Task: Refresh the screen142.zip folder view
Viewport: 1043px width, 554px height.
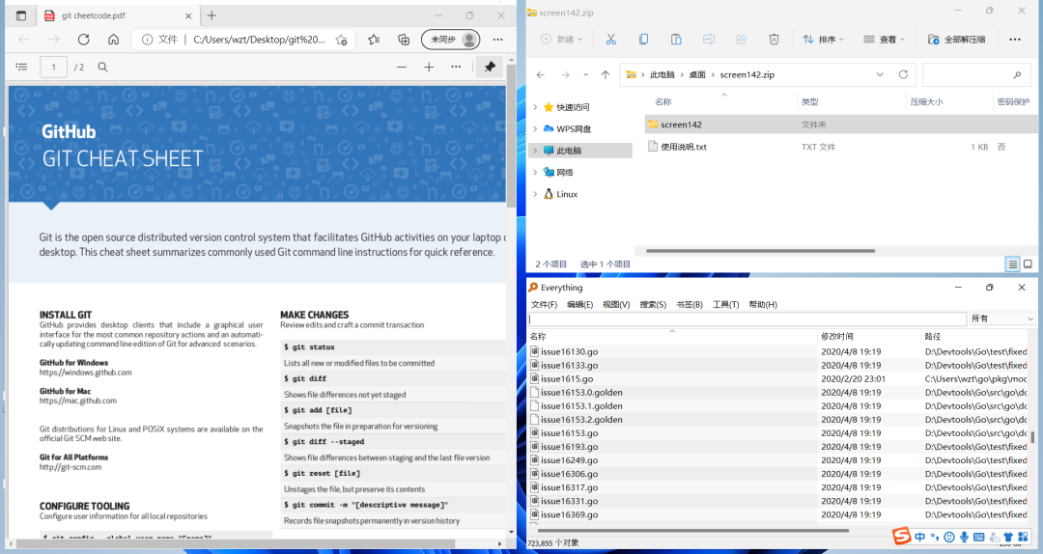Action: coord(903,74)
